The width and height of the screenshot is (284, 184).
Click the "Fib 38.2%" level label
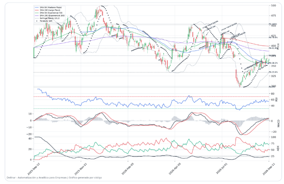[x=273, y=63]
